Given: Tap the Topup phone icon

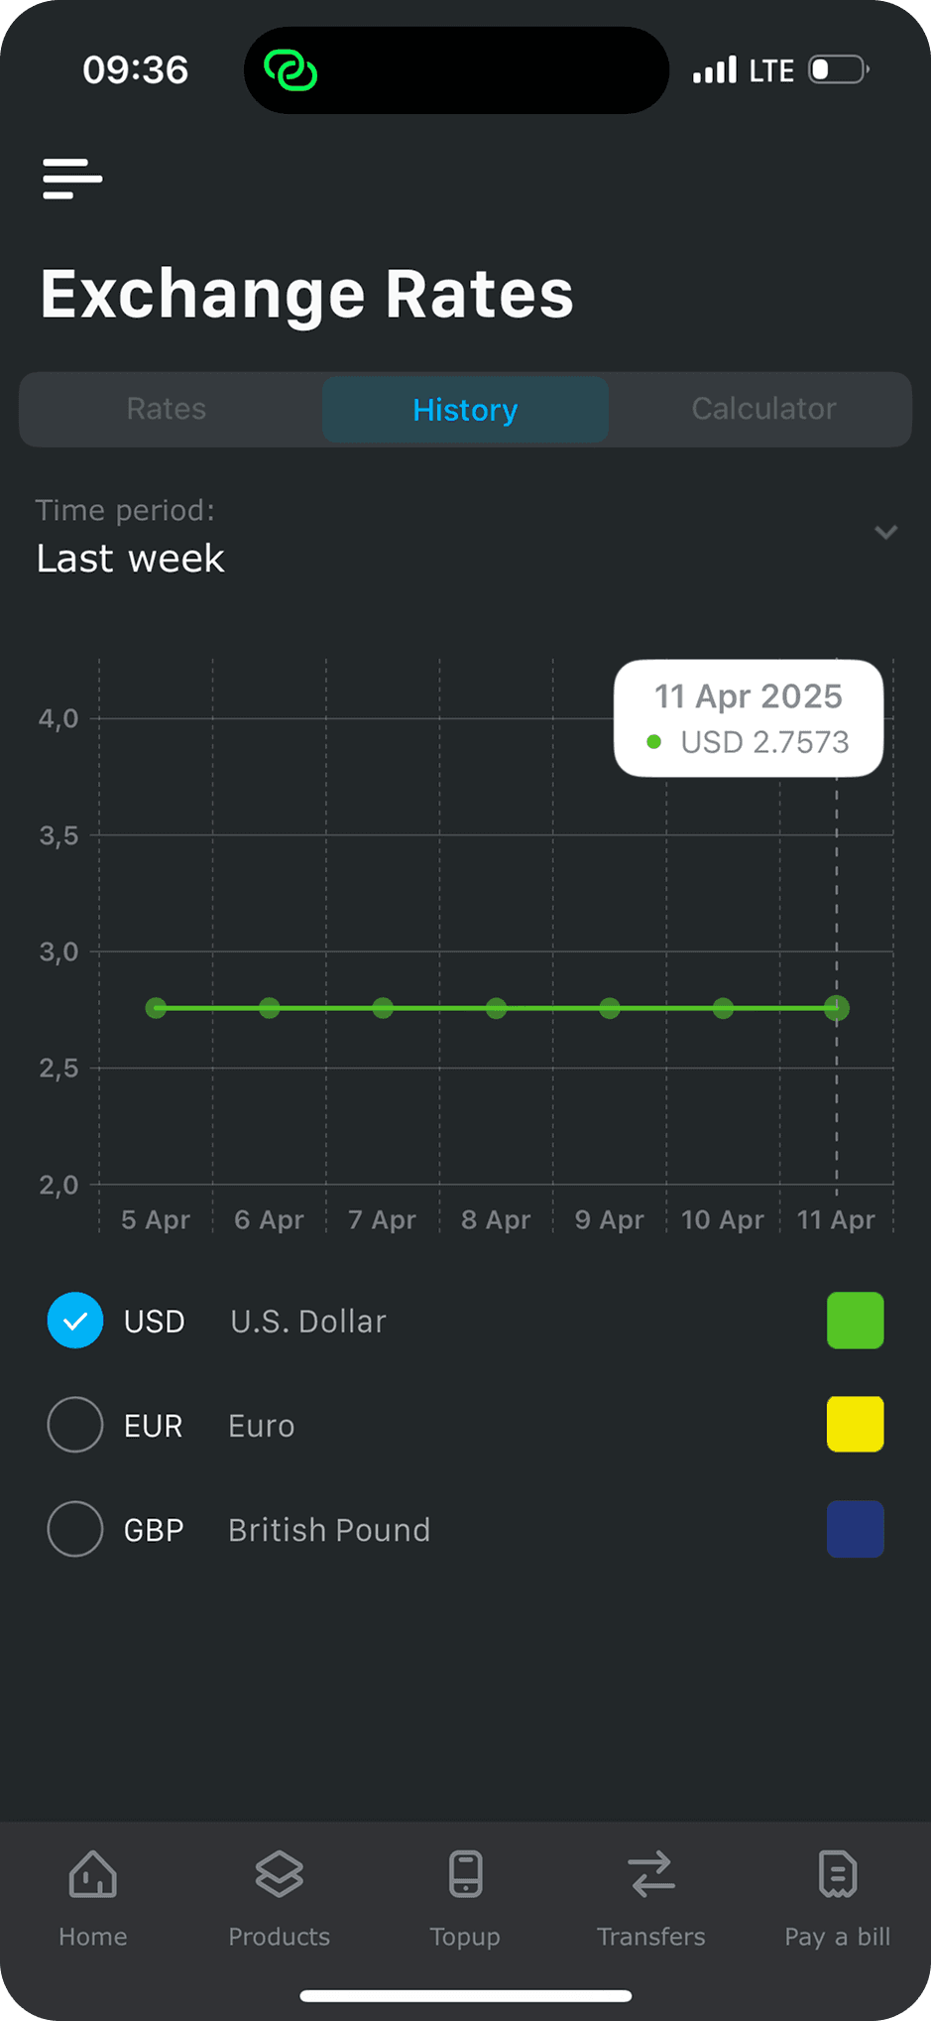Looking at the screenshot, I should pos(465,1874).
